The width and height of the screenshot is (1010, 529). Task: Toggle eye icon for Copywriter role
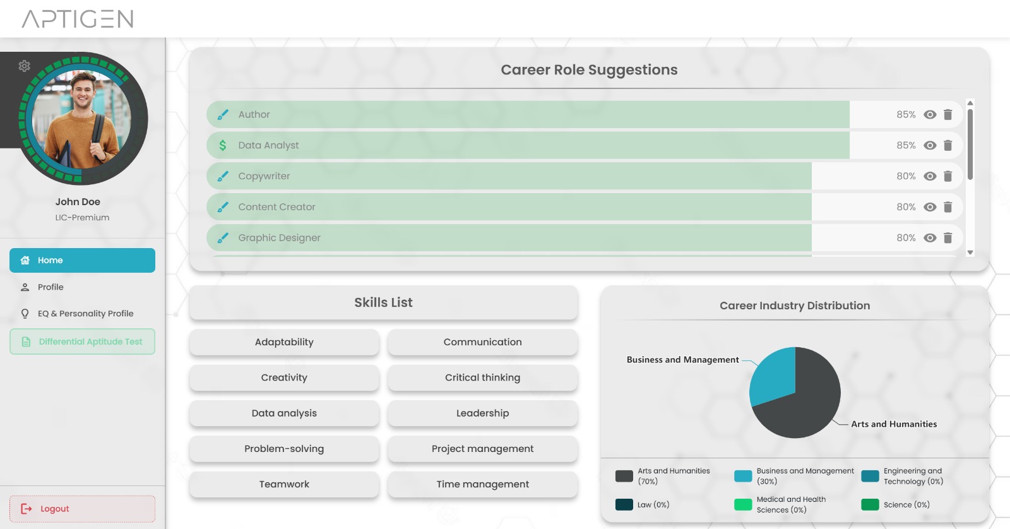coord(930,177)
